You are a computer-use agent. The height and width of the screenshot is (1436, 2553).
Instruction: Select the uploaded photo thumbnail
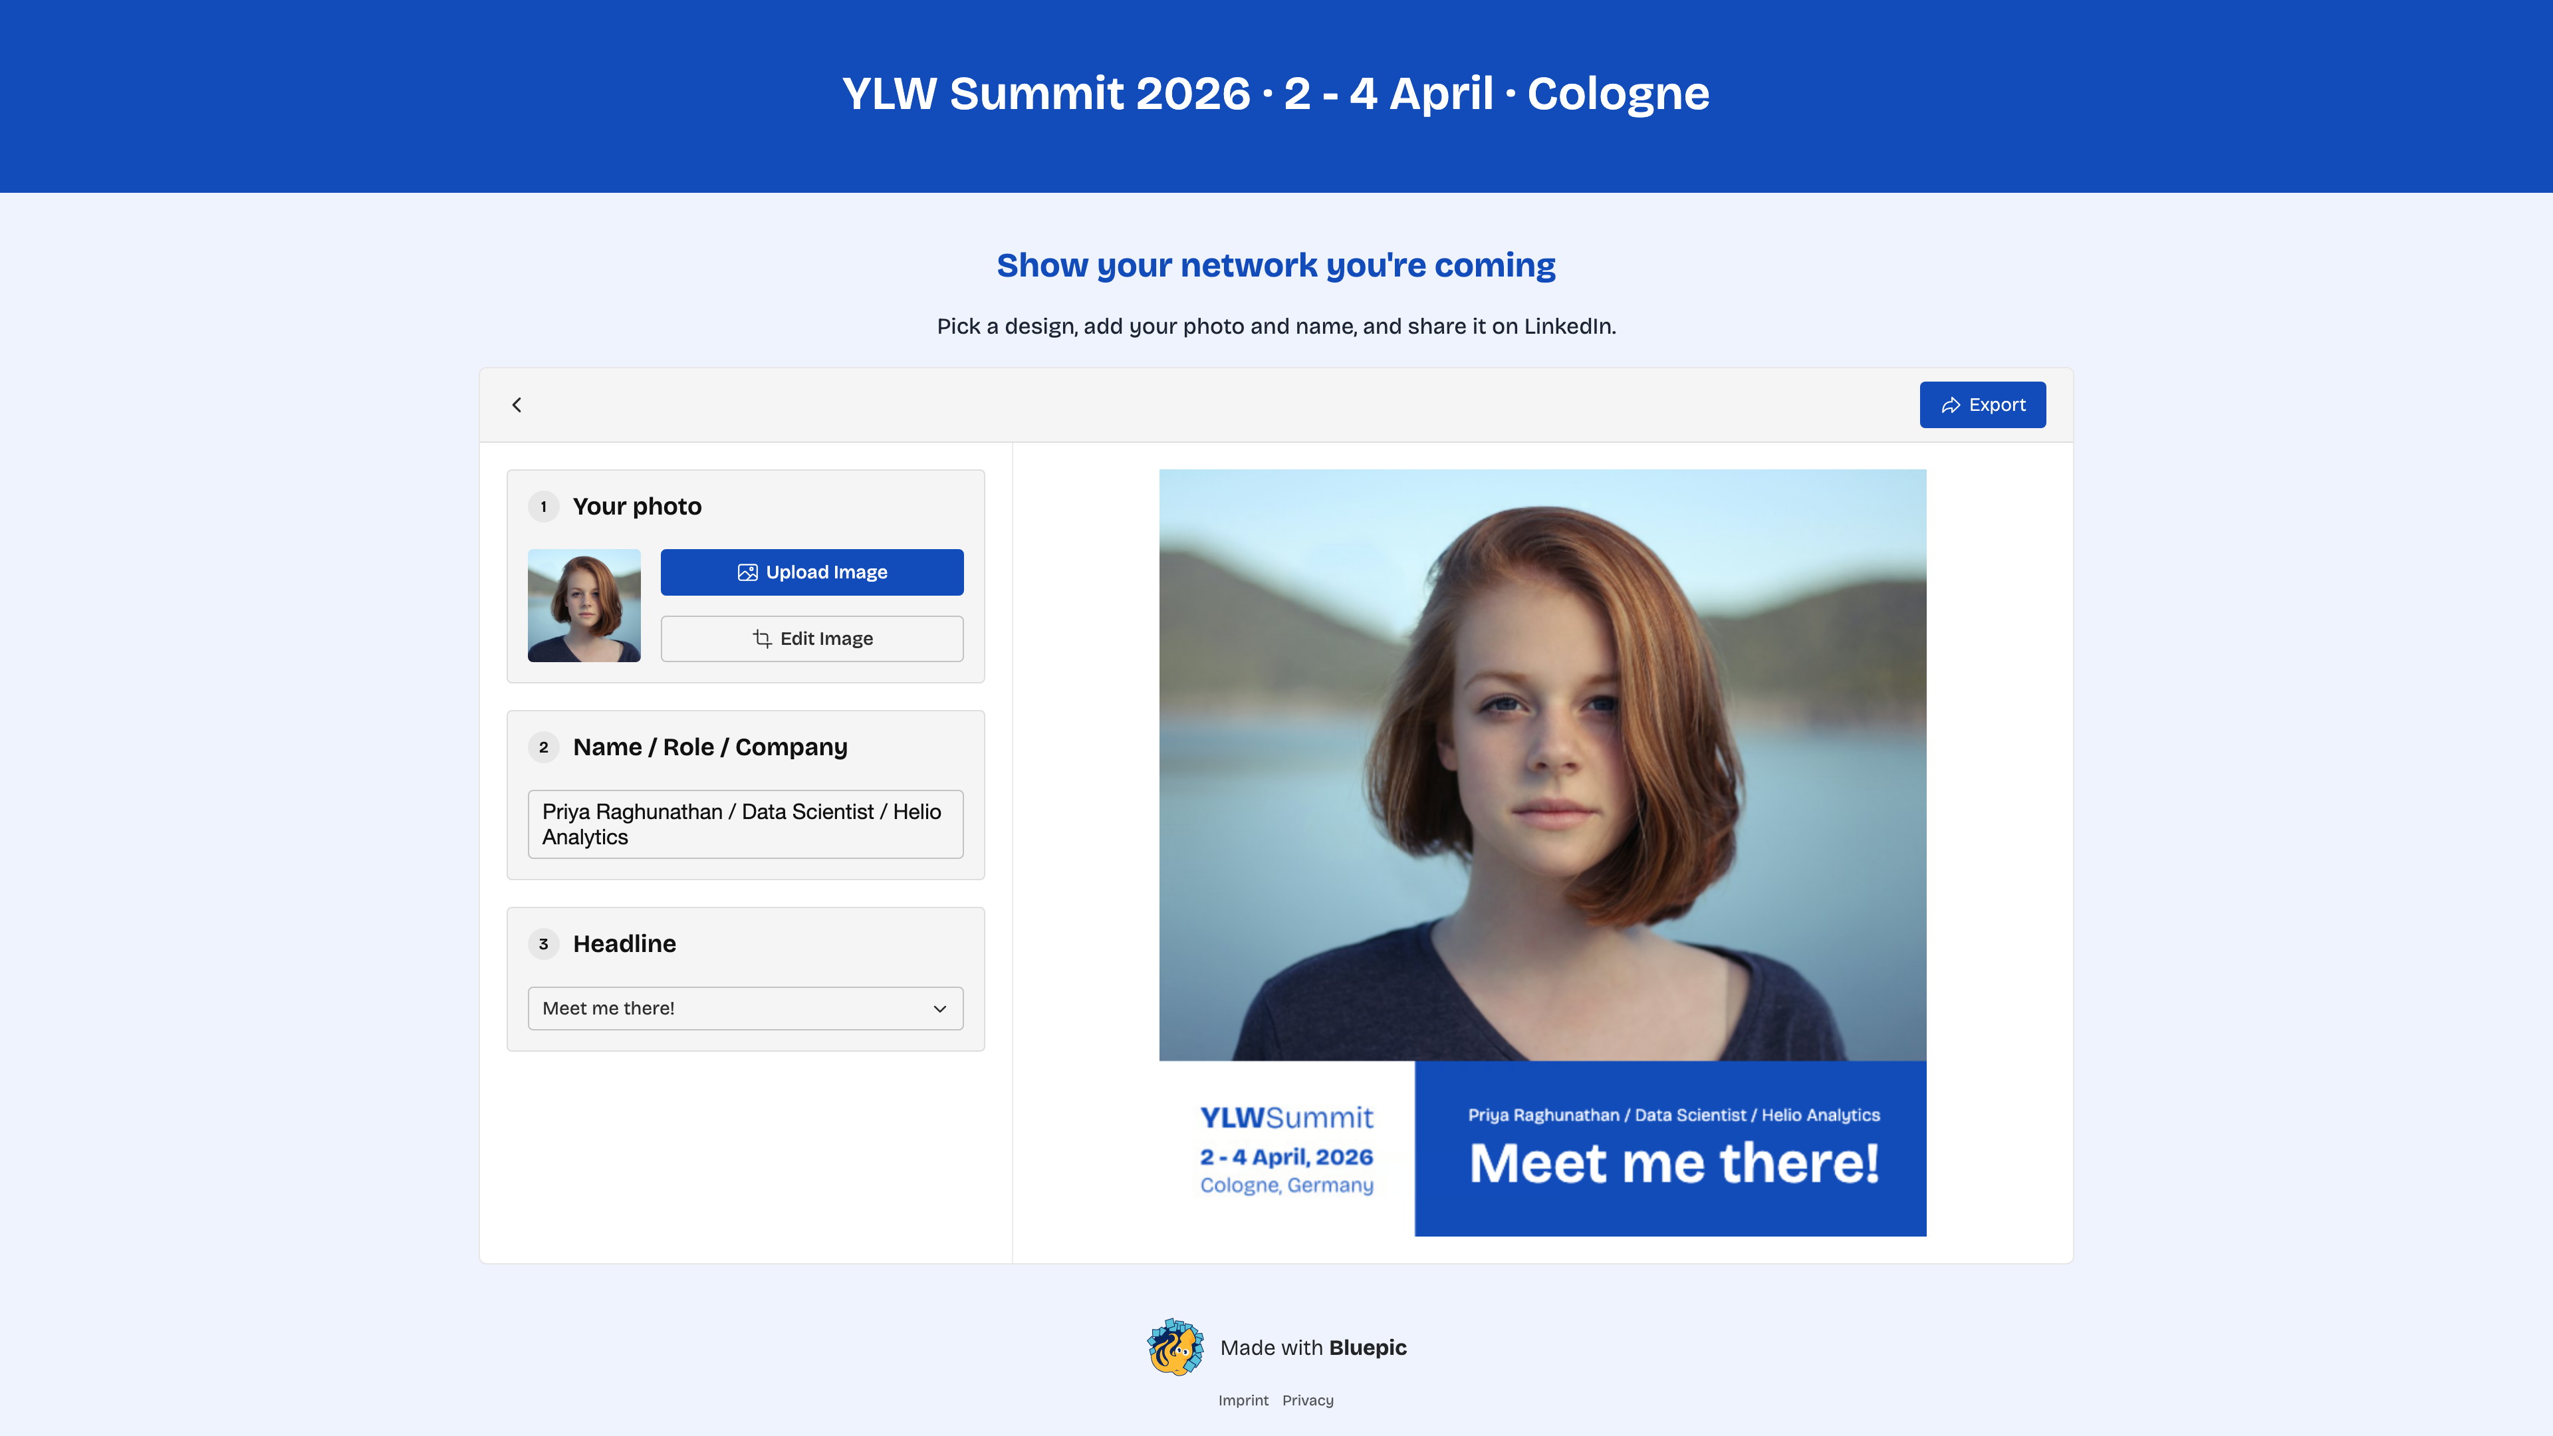584,606
